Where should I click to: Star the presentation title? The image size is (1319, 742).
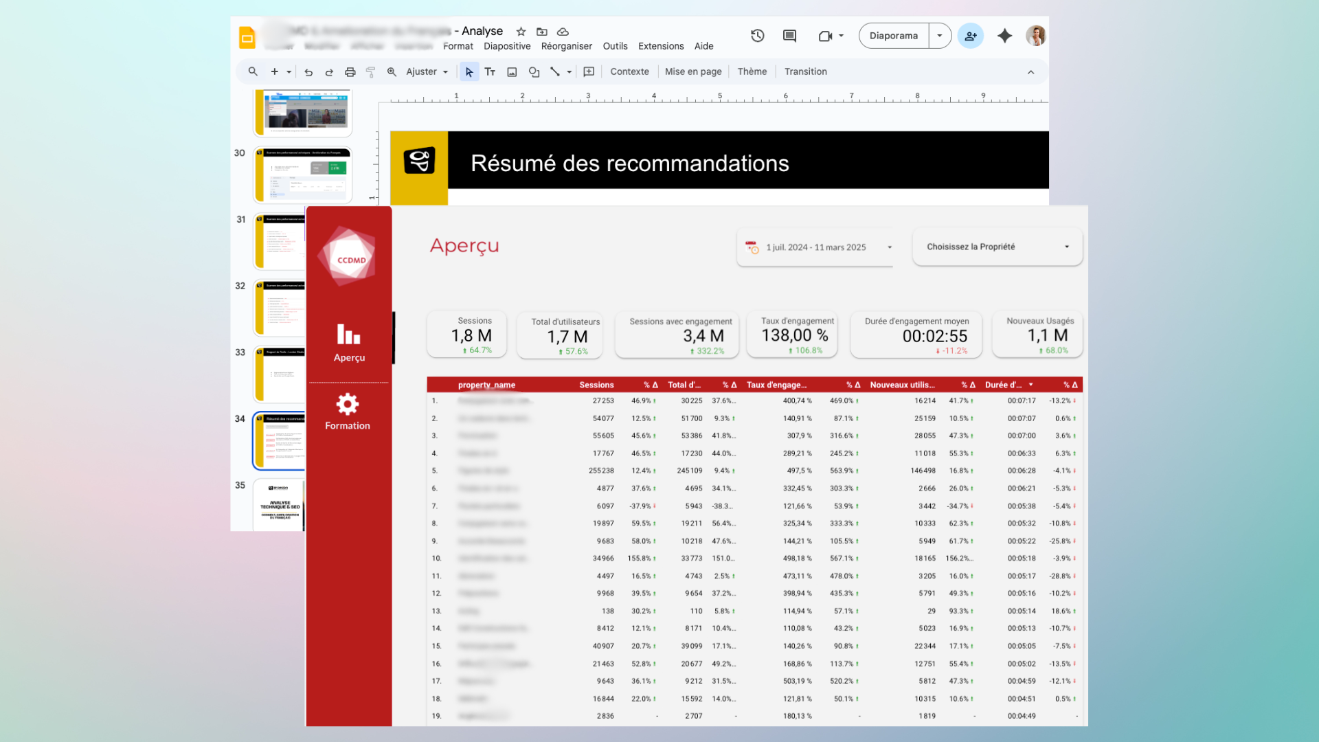[521, 32]
